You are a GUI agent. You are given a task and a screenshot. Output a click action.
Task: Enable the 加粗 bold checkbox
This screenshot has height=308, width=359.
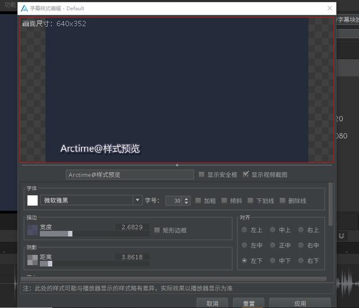pyautogui.click(x=198, y=201)
